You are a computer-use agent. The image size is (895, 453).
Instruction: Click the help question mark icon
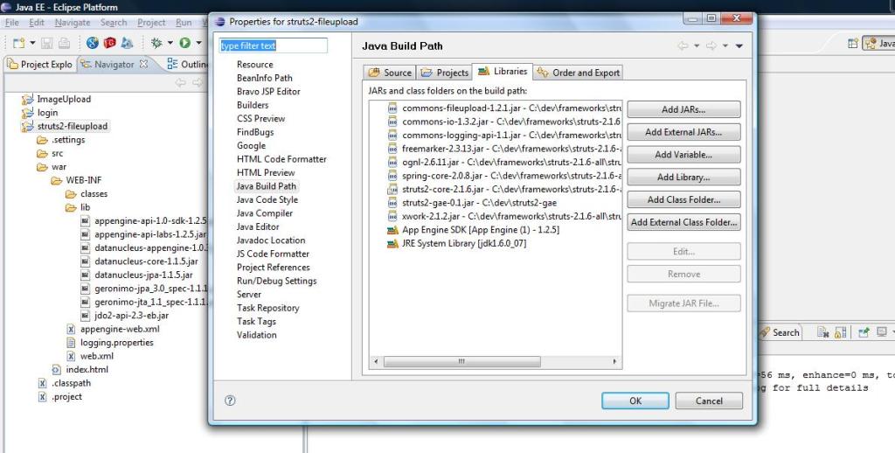[230, 401]
